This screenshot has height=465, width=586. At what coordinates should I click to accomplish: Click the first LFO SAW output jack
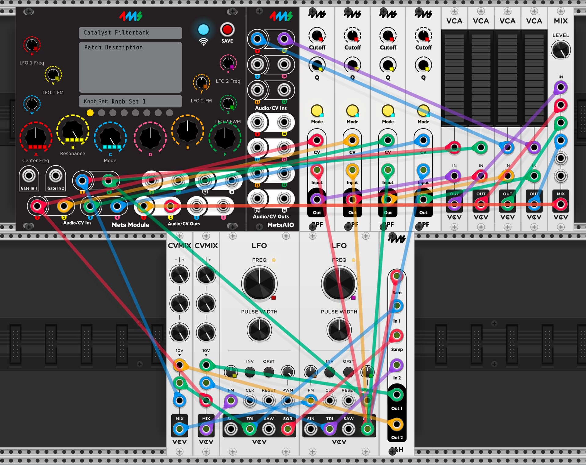click(x=269, y=429)
